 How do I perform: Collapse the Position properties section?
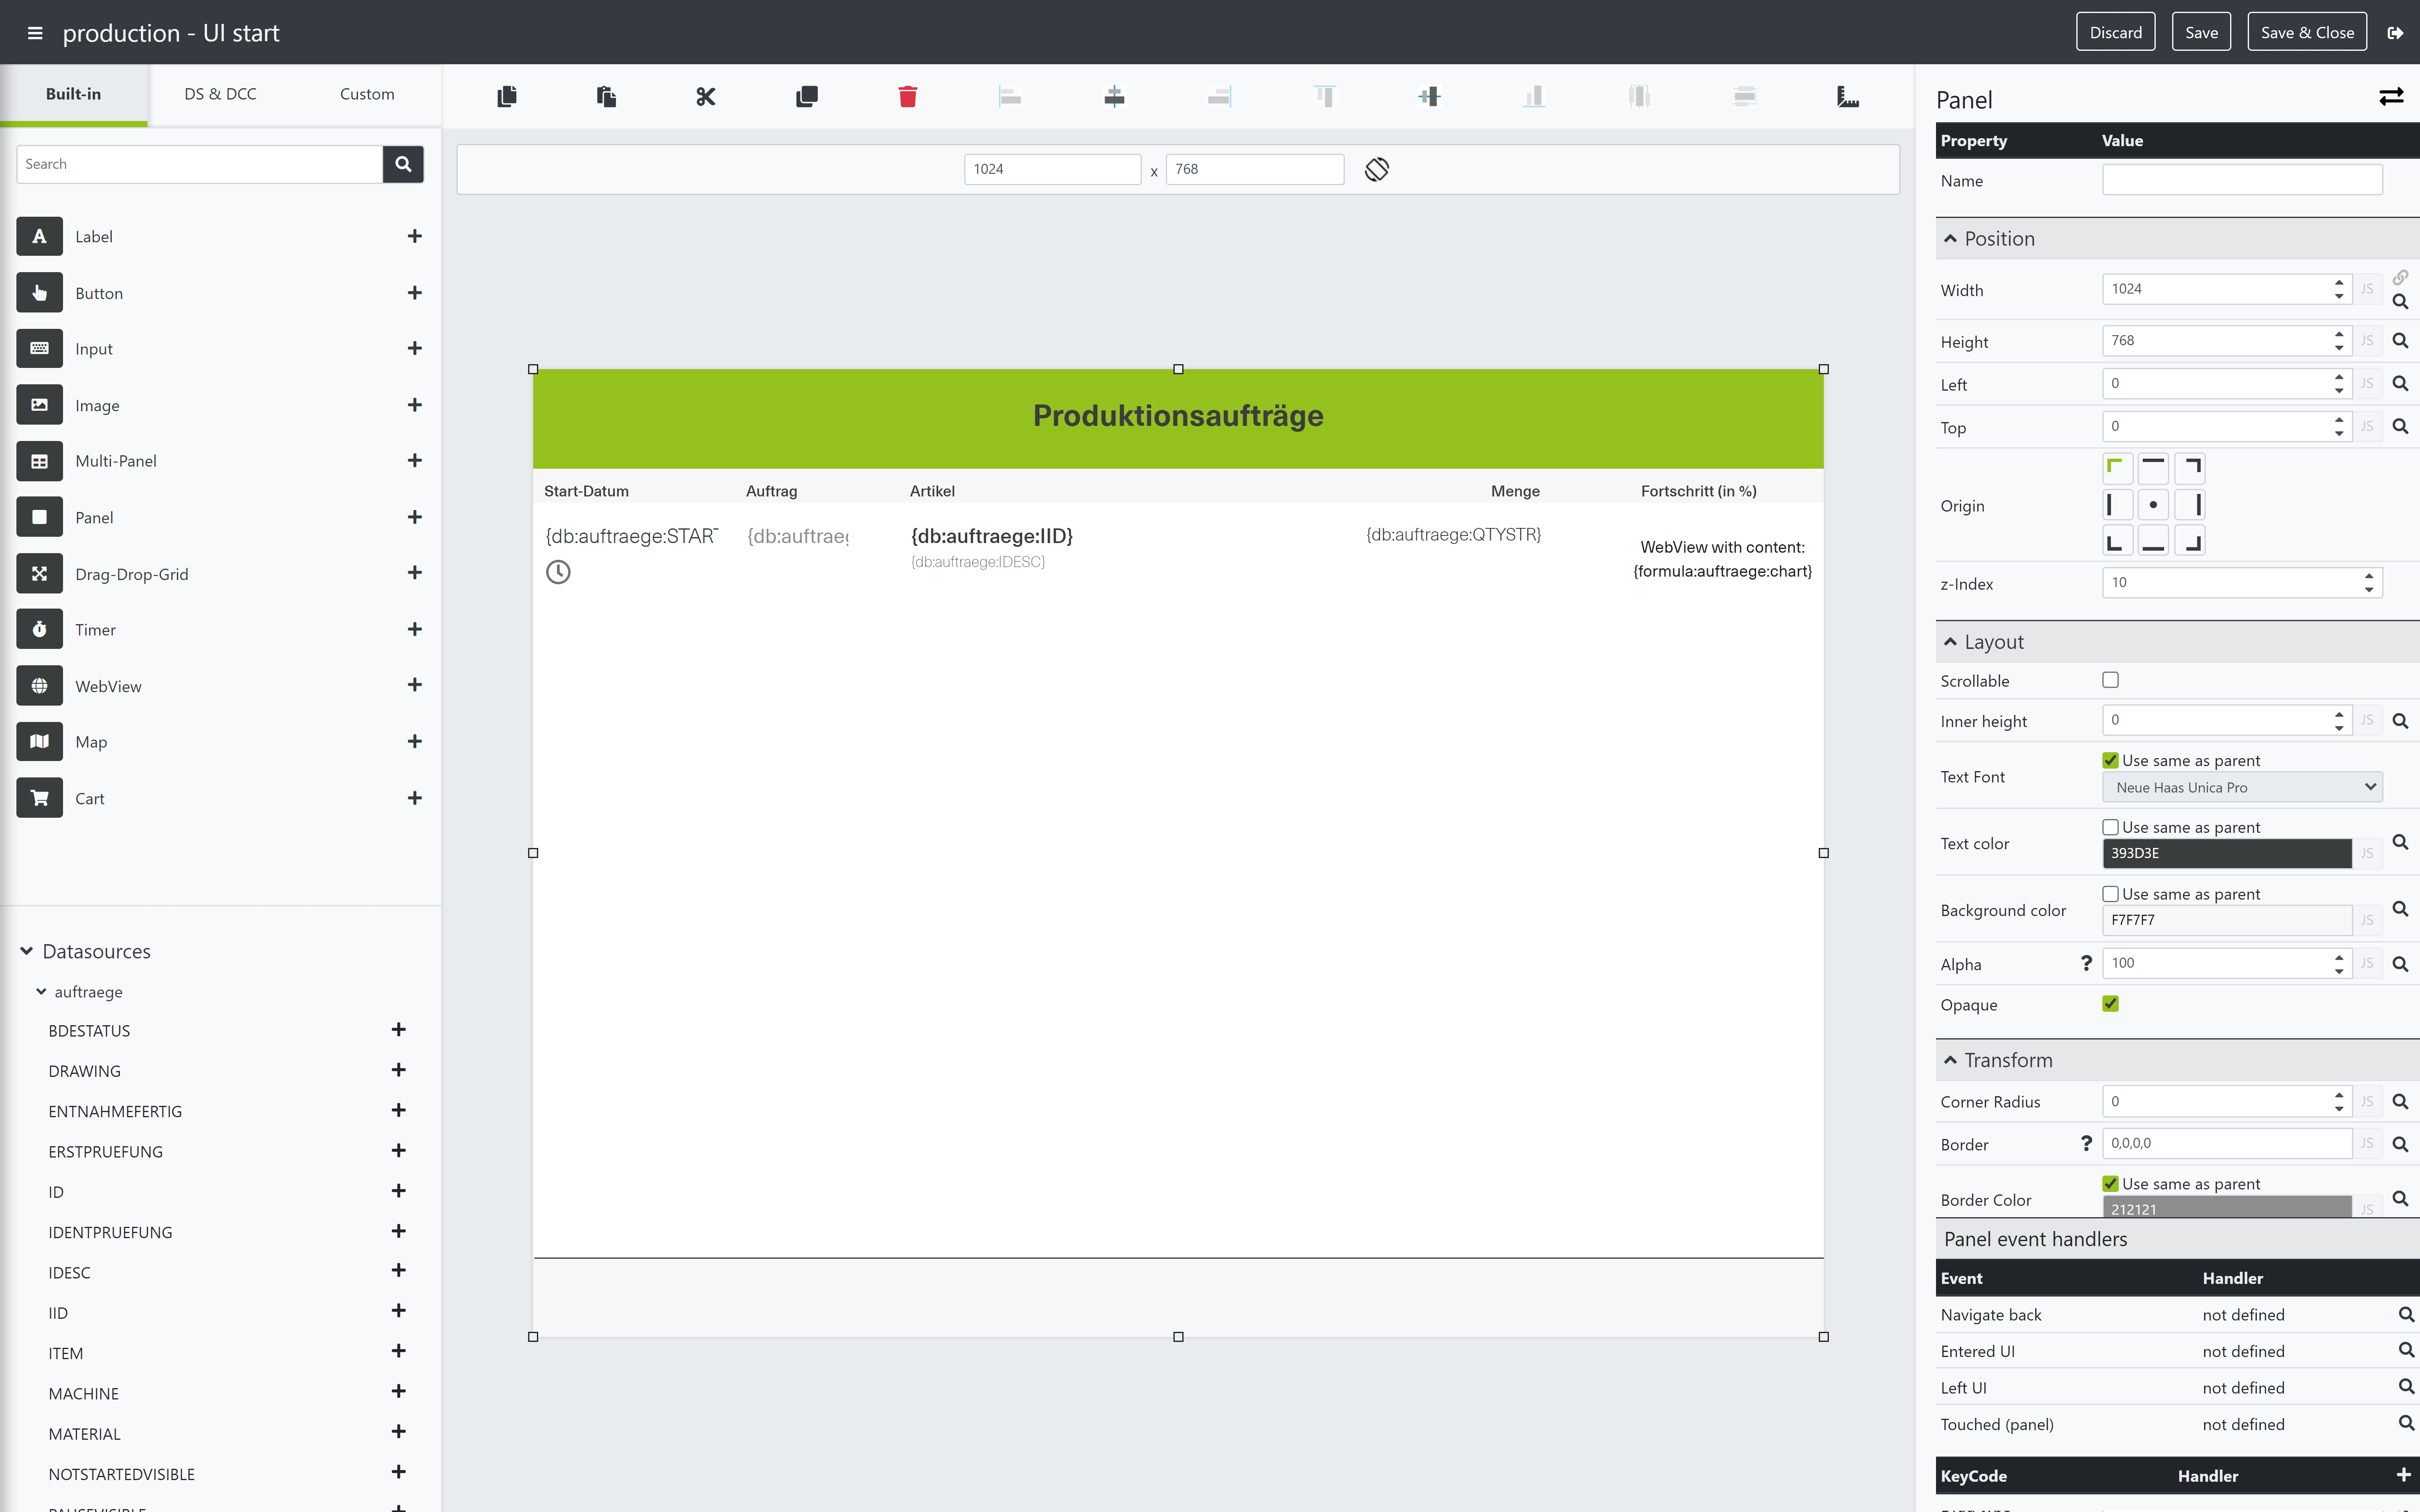pyautogui.click(x=1951, y=238)
